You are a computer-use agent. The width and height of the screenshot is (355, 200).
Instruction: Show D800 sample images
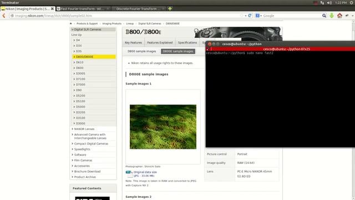point(142,51)
